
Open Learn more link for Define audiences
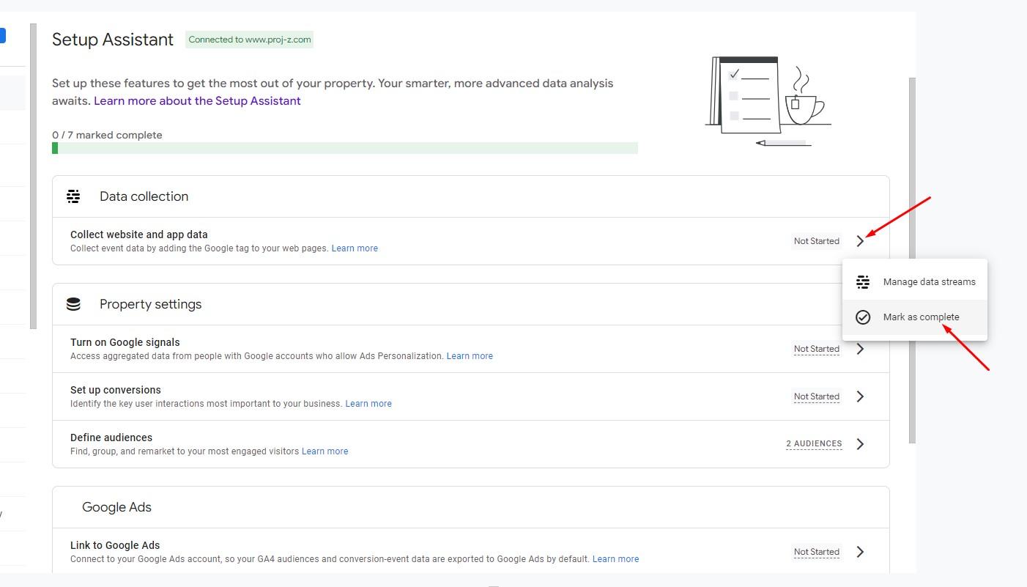point(325,451)
